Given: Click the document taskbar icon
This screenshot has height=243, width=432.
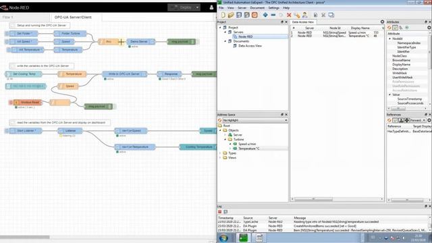Looking at the screenshot, I should click(x=259, y=238).
